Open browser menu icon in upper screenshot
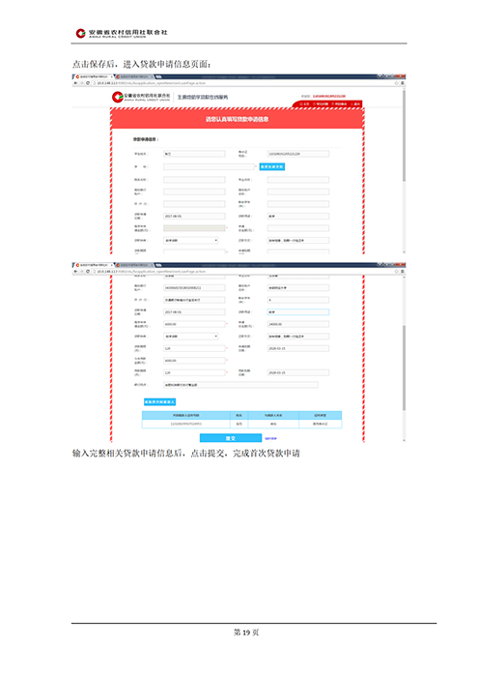This screenshot has height=677, width=478. [x=403, y=83]
